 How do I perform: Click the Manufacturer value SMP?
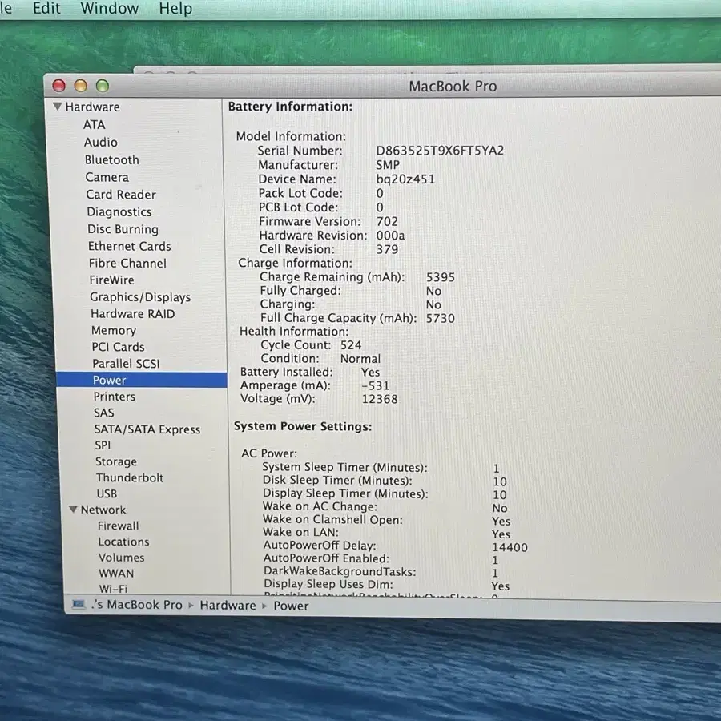(388, 164)
